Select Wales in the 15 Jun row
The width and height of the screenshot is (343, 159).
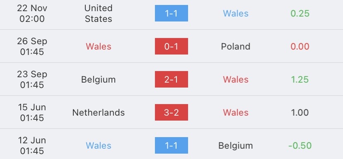[x=236, y=113]
